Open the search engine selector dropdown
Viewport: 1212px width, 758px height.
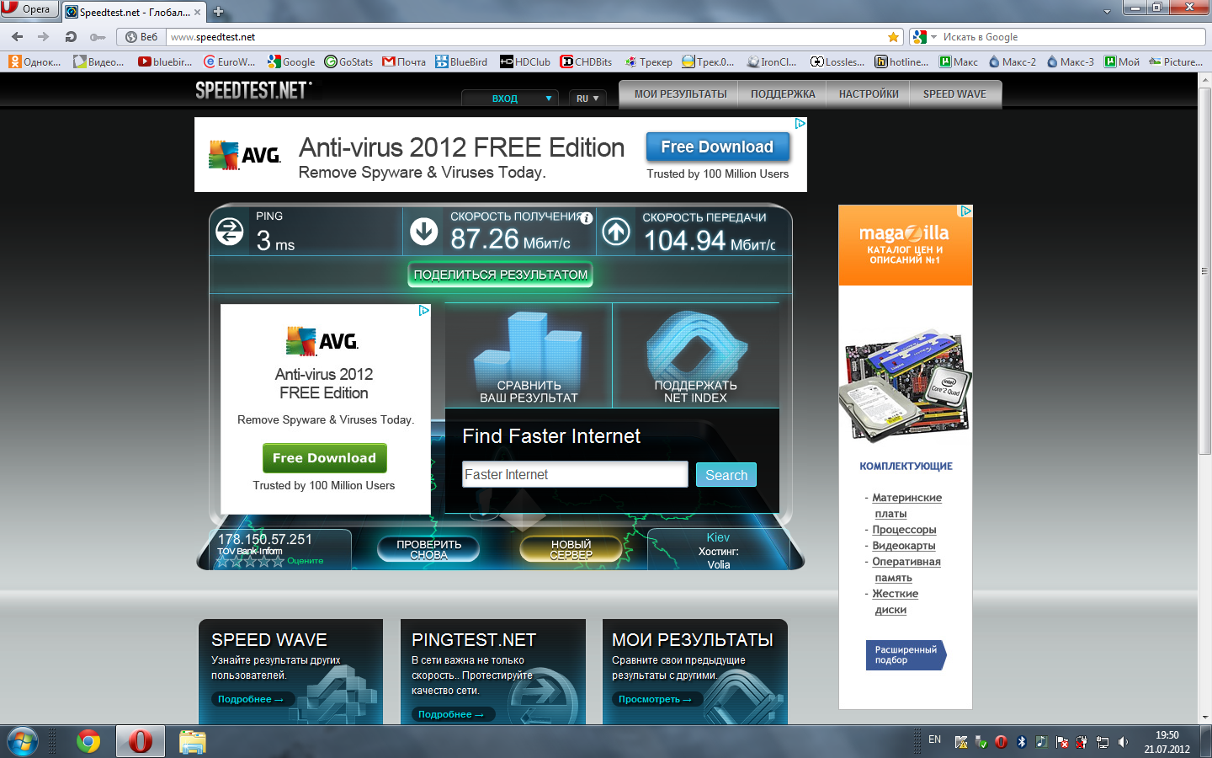click(925, 37)
